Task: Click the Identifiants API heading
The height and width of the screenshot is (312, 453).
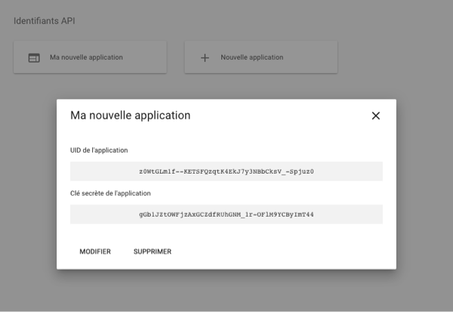Action: point(44,20)
